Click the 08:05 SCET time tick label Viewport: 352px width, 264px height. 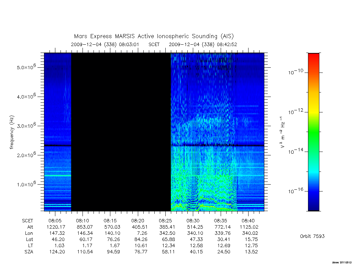click(x=55, y=221)
